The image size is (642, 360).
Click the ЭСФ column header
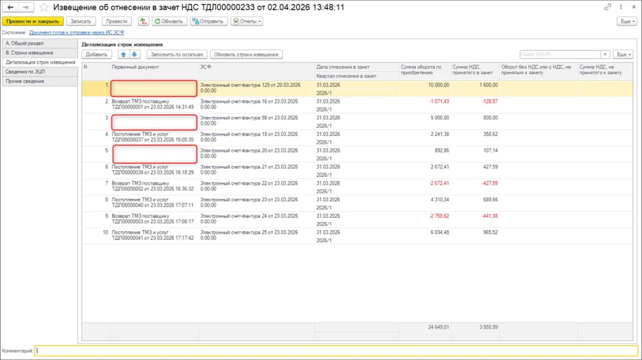(x=256, y=71)
